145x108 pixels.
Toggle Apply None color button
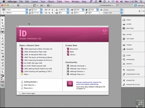click(x=2, y=82)
